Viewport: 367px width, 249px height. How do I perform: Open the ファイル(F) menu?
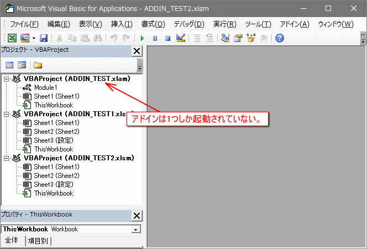point(24,24)
